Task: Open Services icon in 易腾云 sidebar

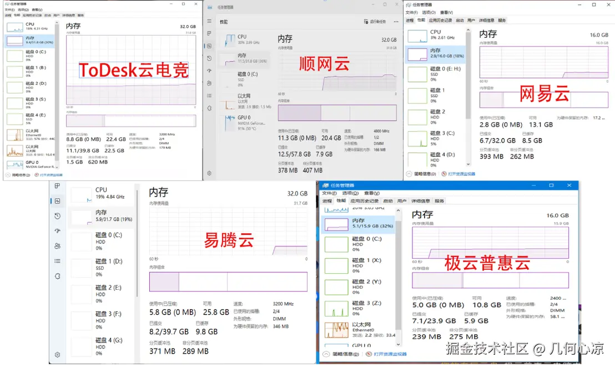Action: click(57, 276)
